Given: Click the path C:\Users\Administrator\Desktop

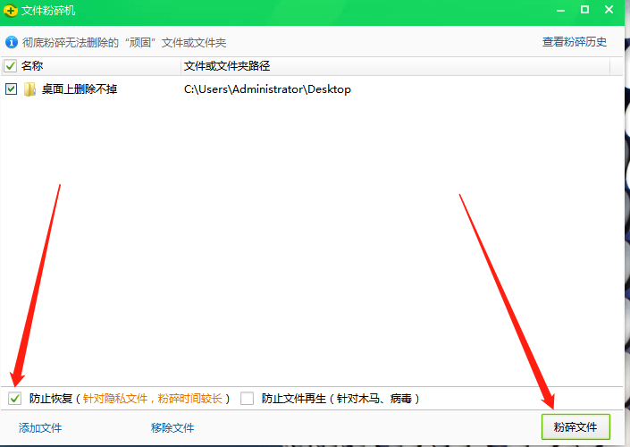Looking at the screenshot, I should click(267, 89).
